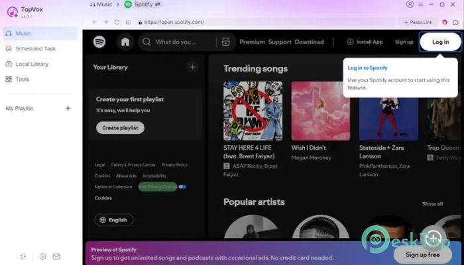Open the Support link
Screen dimensions: 464x265
coord(280,42)
